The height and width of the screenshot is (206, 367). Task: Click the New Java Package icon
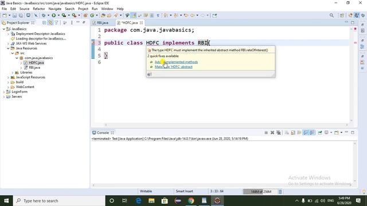(x=85, y=15)
